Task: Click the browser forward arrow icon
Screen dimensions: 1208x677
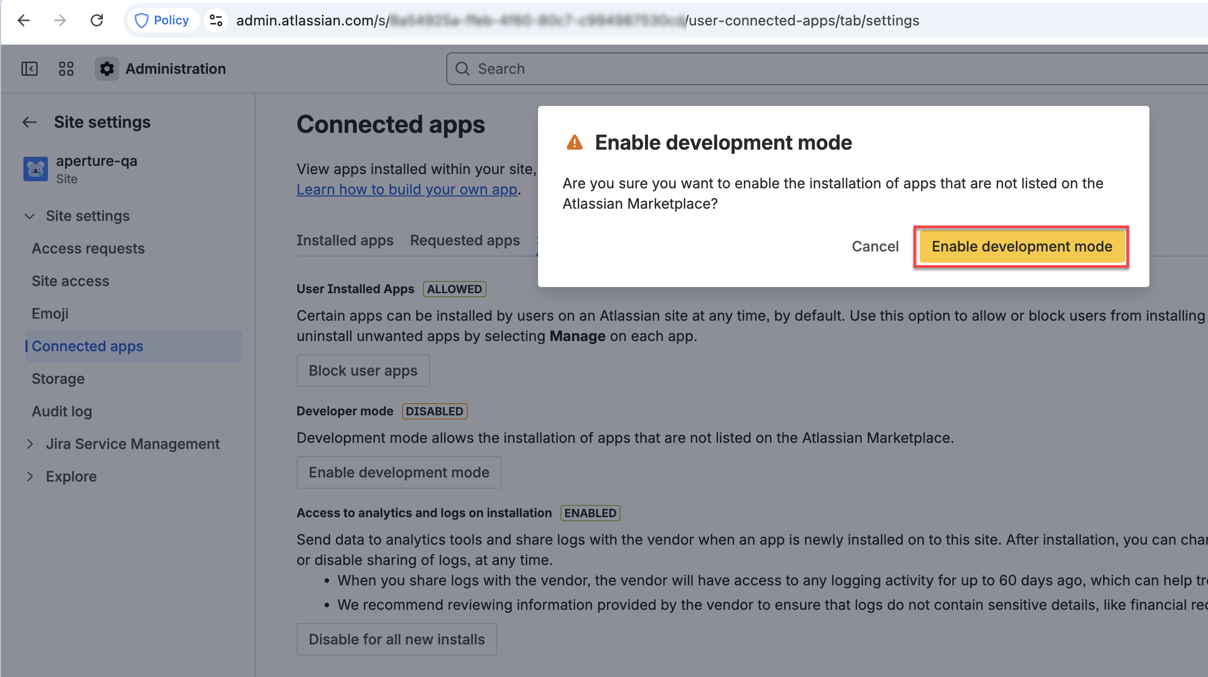Action: (x=60, y=20)
